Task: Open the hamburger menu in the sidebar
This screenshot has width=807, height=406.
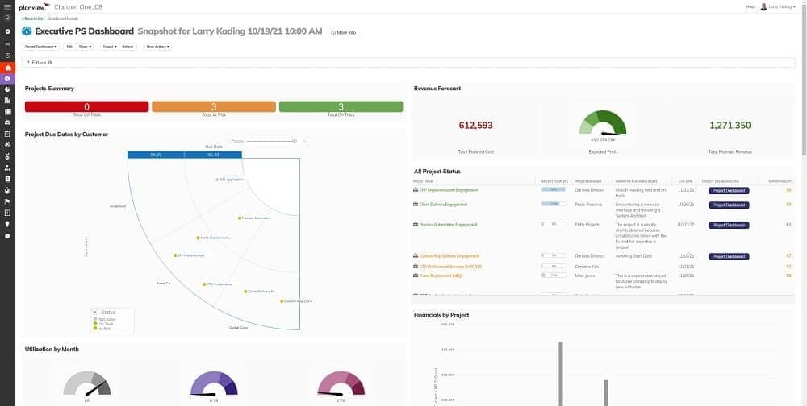Action: (x=7, y=6)
